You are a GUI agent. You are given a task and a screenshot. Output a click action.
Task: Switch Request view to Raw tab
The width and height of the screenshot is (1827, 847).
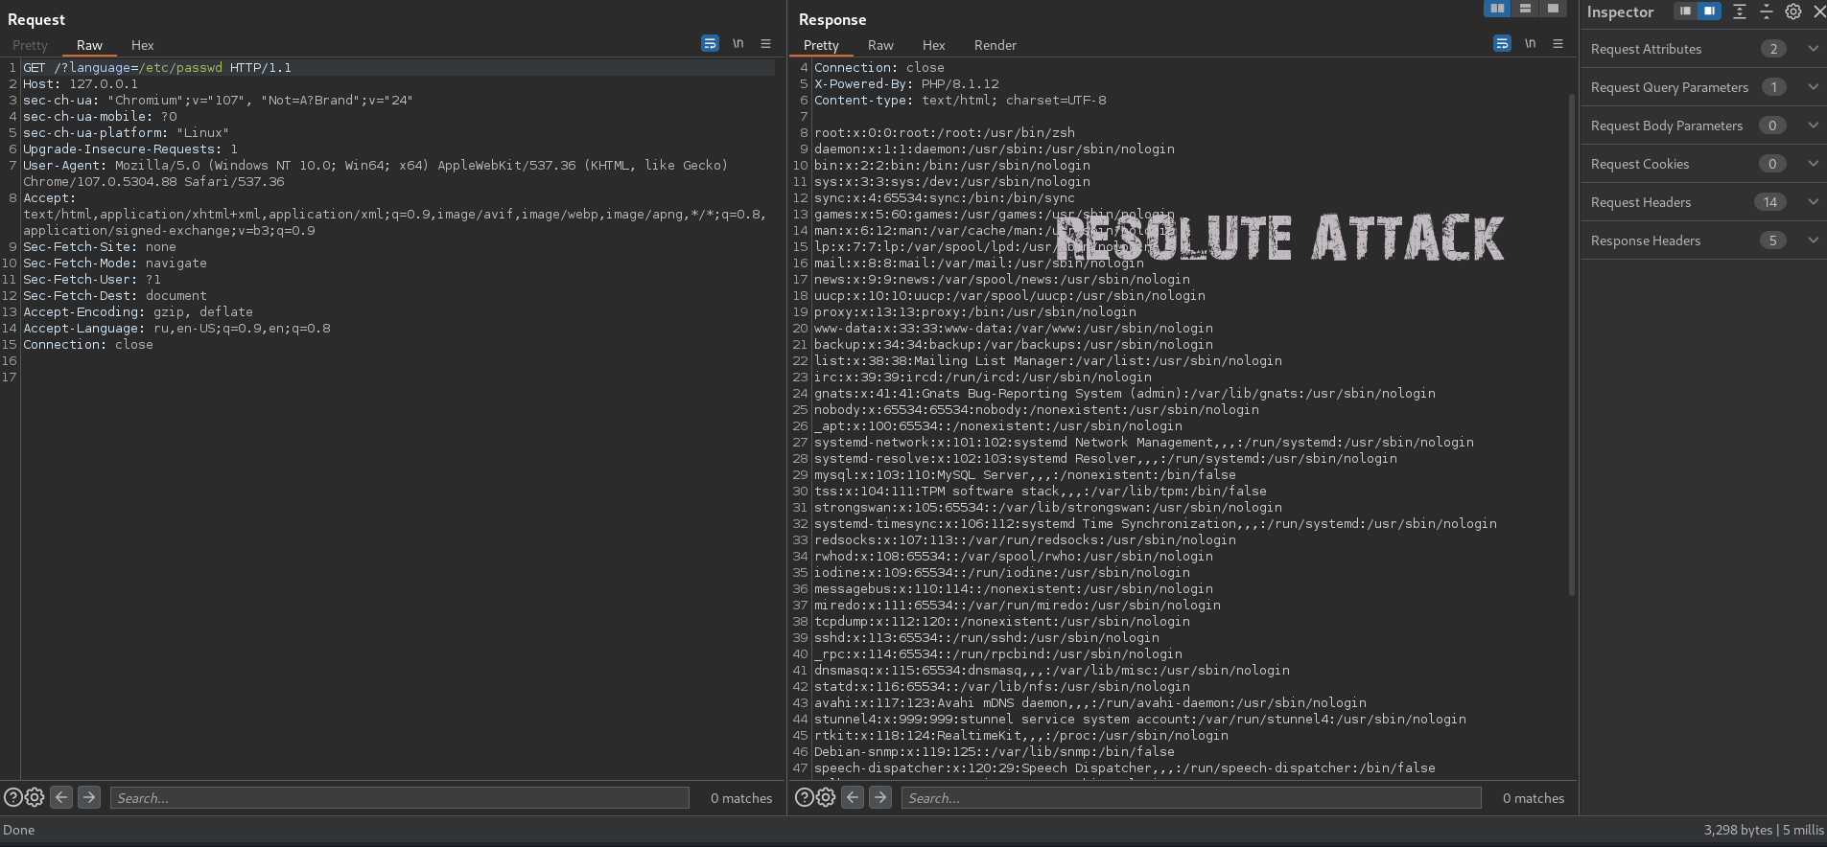coord(89,45)
